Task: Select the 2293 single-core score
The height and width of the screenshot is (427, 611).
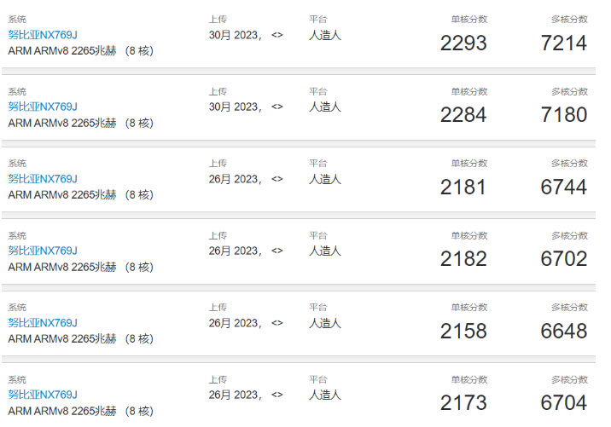Action: click(x=463, y=43)
